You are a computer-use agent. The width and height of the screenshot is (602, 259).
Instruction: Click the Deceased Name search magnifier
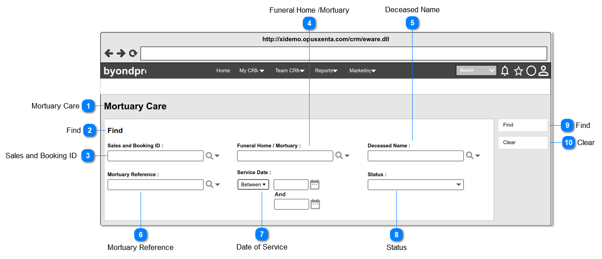[x=470, y=155]
